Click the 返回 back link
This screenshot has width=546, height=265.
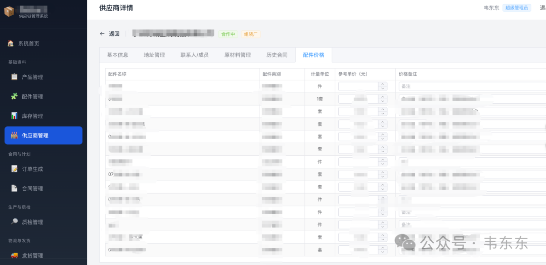click(x=114, y=34)
